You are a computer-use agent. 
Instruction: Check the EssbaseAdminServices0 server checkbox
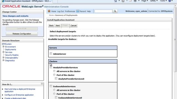(56, 98)
